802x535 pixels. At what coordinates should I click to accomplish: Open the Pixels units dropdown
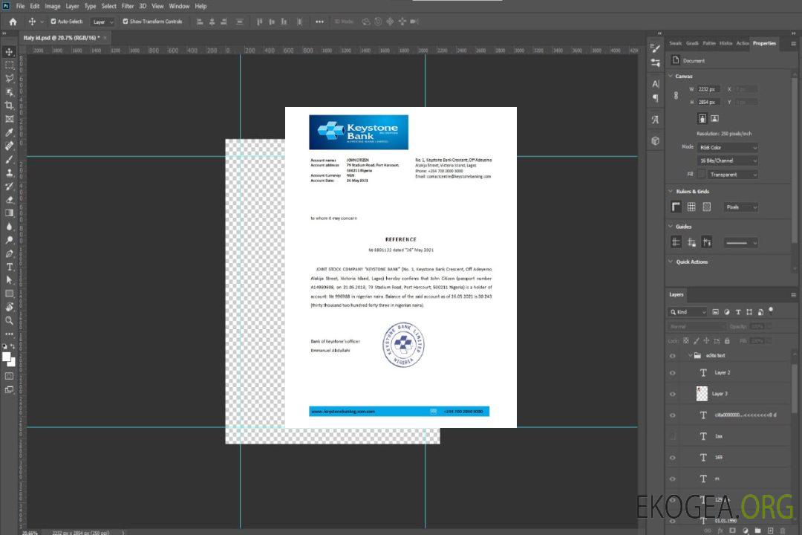[x=740, y=207]
